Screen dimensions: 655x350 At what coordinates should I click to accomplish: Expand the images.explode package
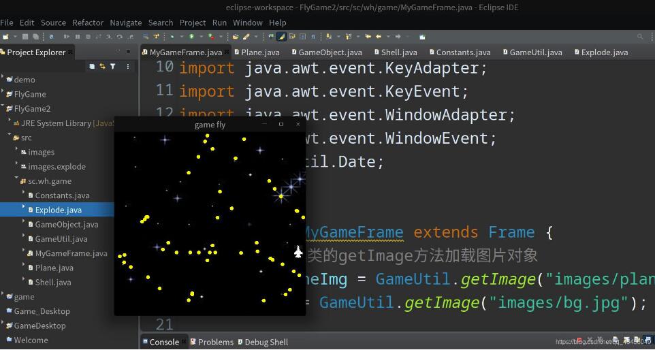(x=17, y=165)
